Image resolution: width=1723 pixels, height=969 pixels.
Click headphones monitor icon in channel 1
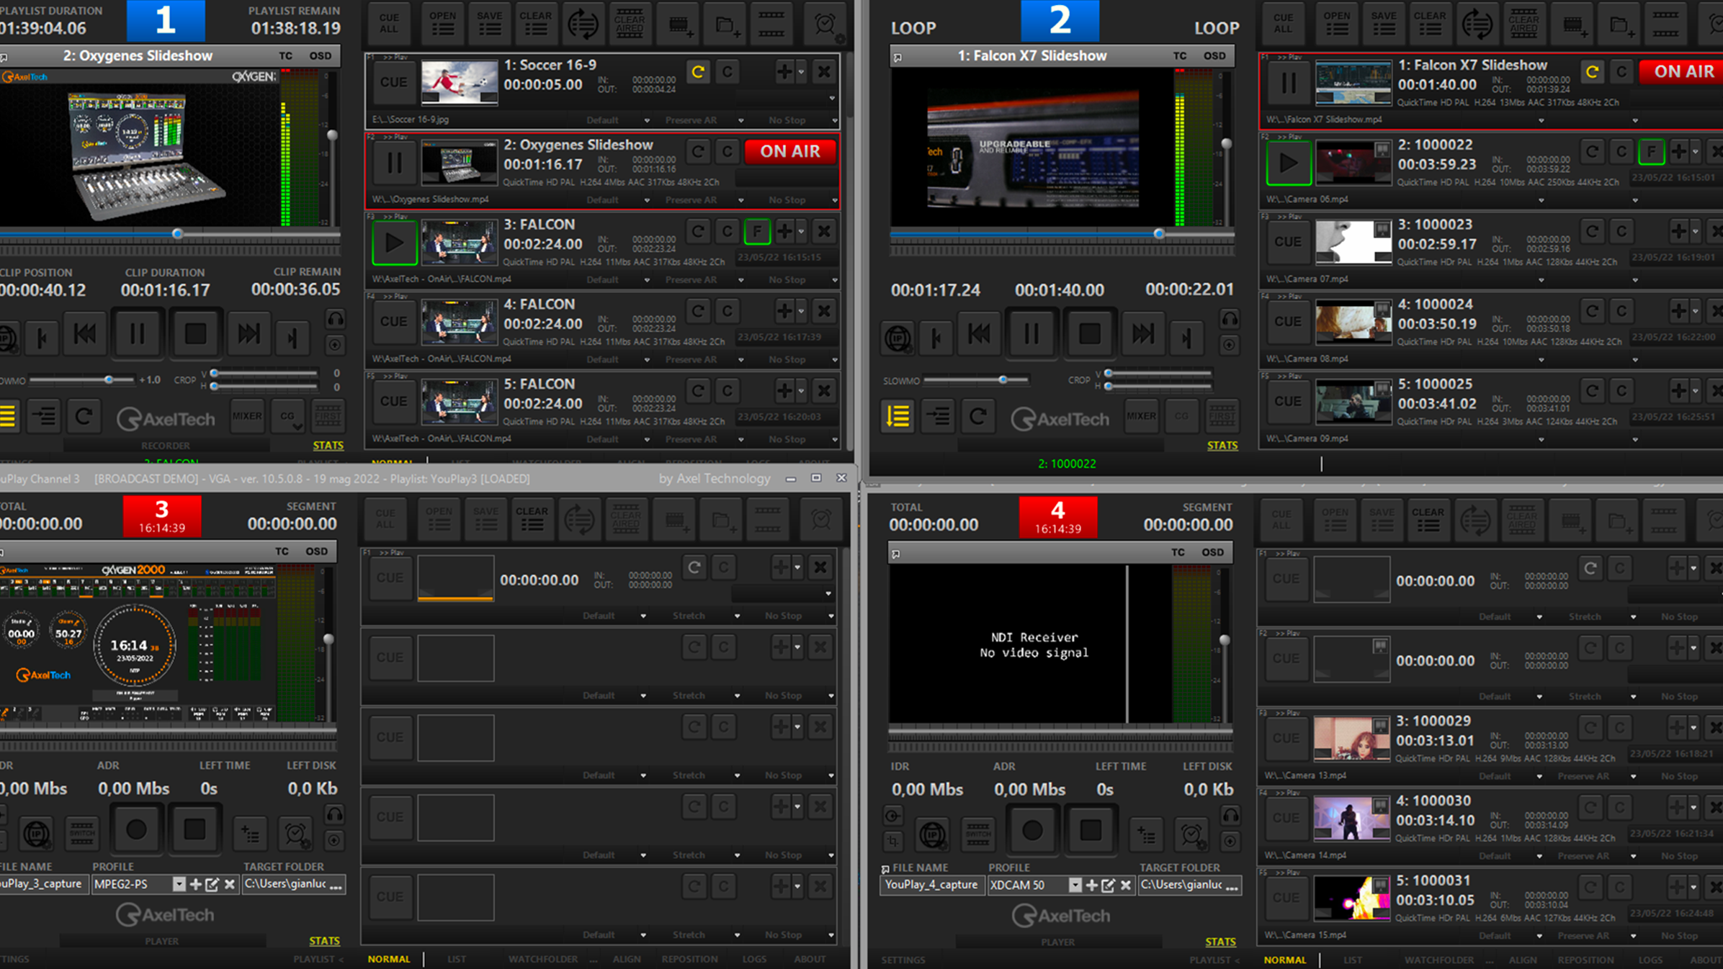pos(335,318)
